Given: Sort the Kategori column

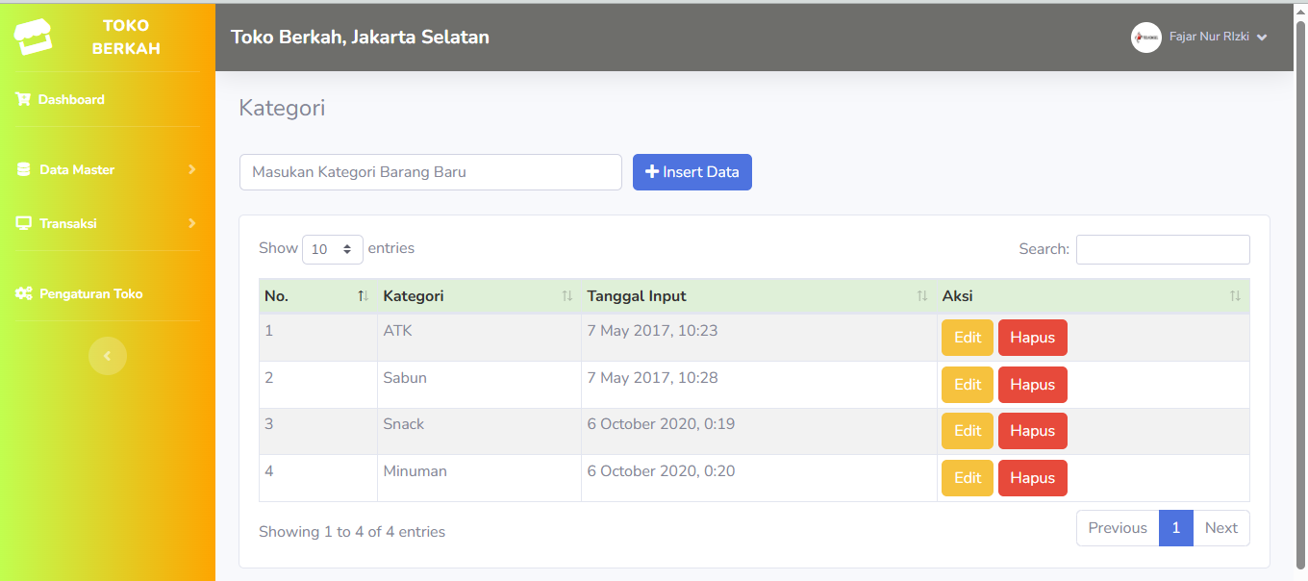Looking at the screenshot, I should click(x=566, y=296).
